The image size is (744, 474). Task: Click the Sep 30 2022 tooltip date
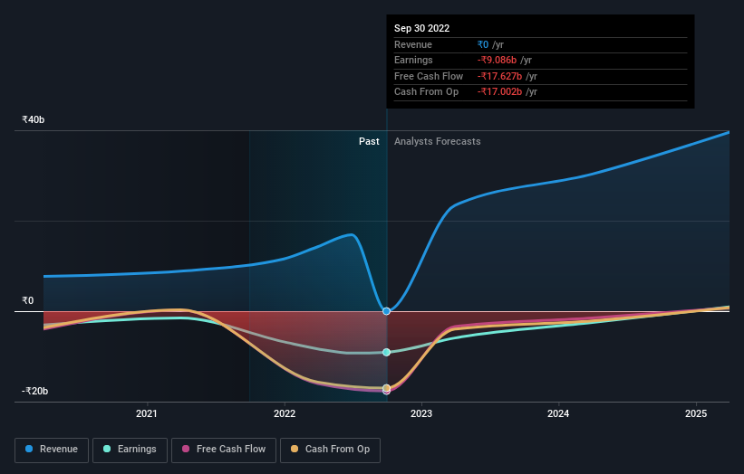tap(421, 28)
